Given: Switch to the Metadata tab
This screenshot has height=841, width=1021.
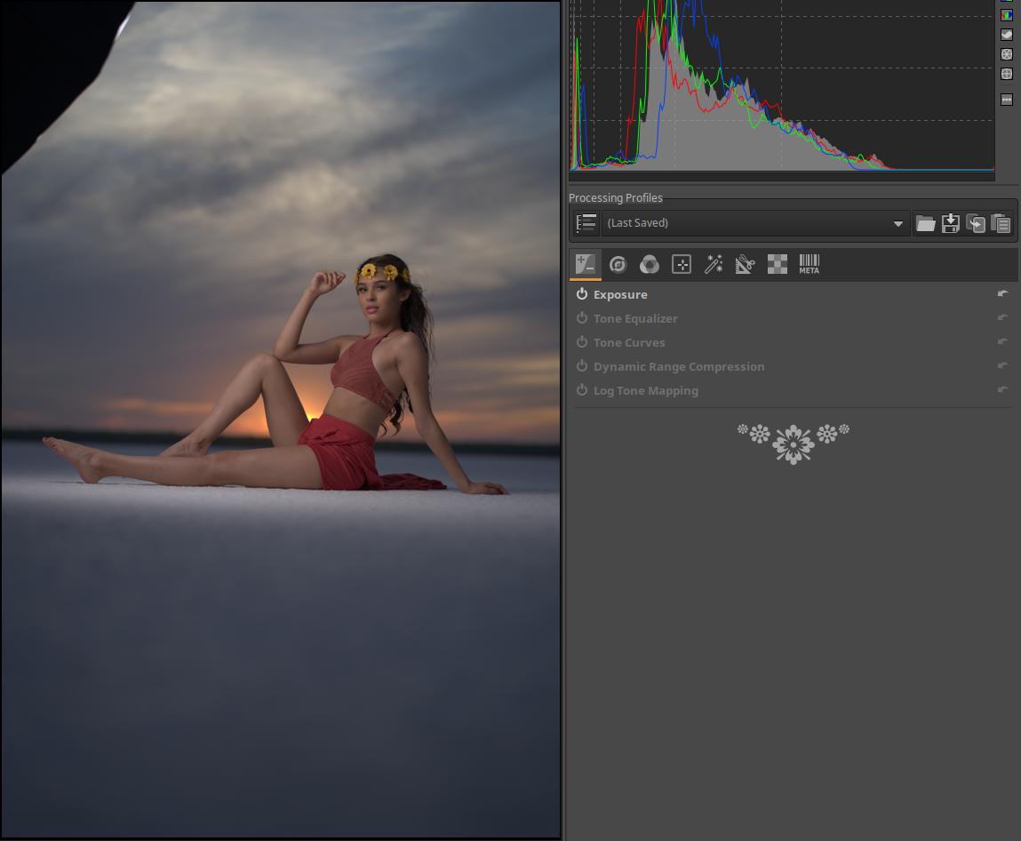Looking at the screenshot, I should [809, 264].
